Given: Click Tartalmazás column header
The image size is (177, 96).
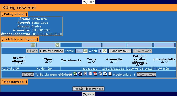Looking at the screenshot, I should (71, 60).
